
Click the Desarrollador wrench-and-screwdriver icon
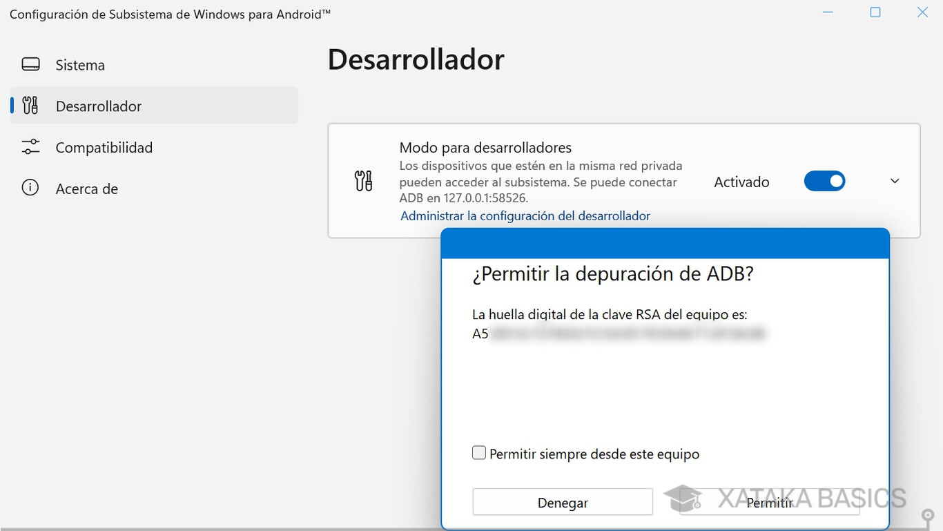pos(30,105)
